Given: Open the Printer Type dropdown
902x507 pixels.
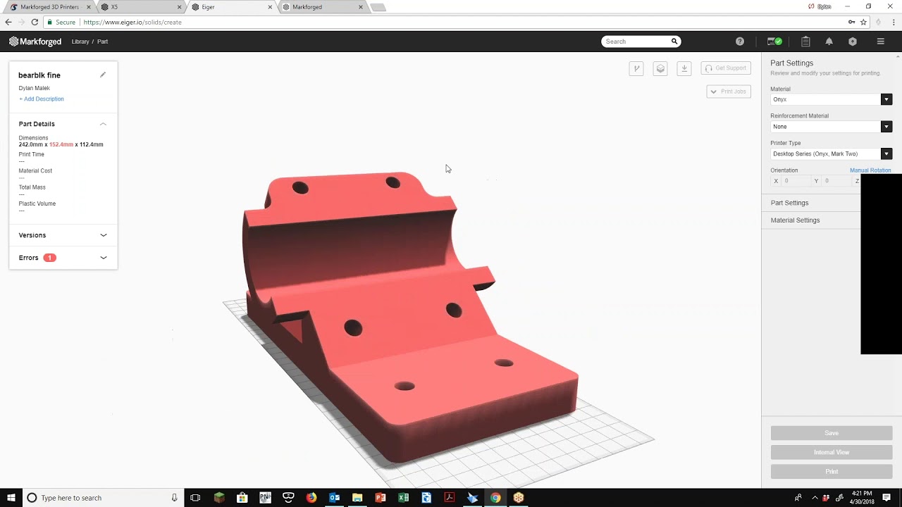Looking at the screenshot, I should point(832,154).
